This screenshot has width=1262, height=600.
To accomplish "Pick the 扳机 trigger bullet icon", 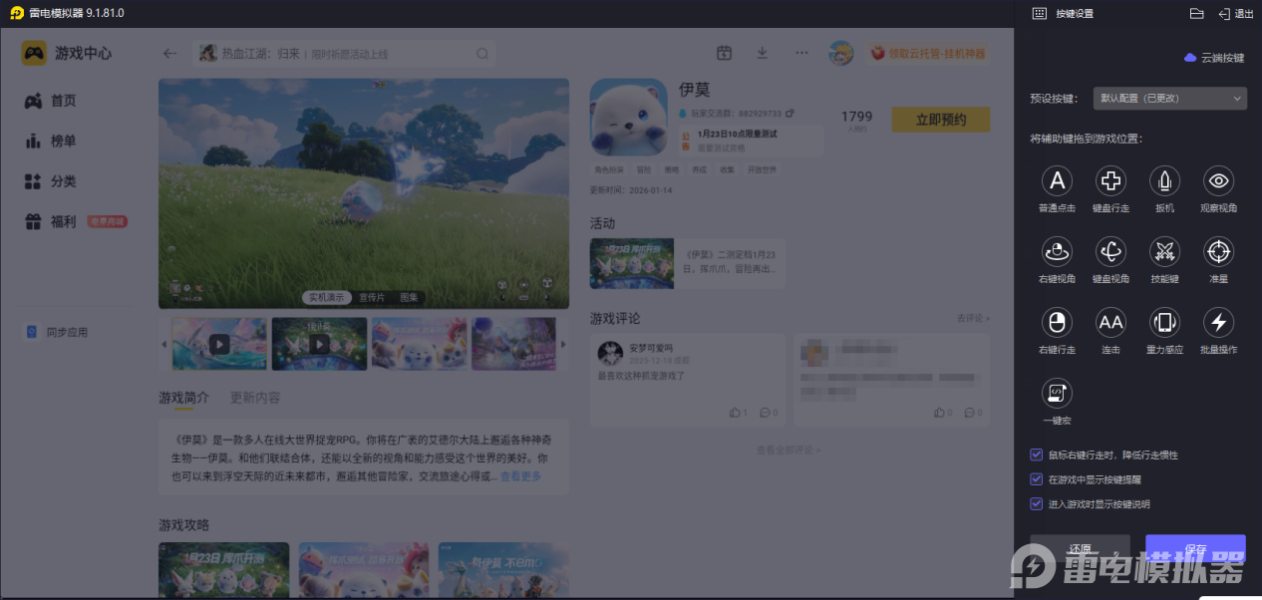I will [x=1164, y=180].
